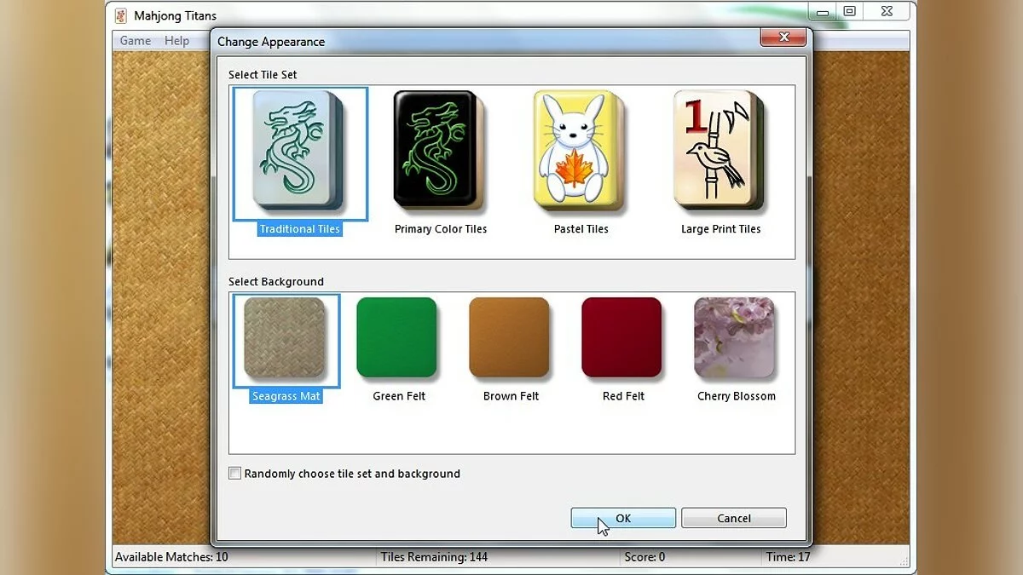Select the Green Felt background swatch
The width and height of the screenshot is (1023, 575).
pyautogui.click(x=398, y=338)
